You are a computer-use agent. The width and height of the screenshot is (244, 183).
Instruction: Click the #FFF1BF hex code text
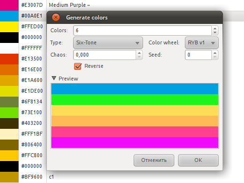point(32,134)
